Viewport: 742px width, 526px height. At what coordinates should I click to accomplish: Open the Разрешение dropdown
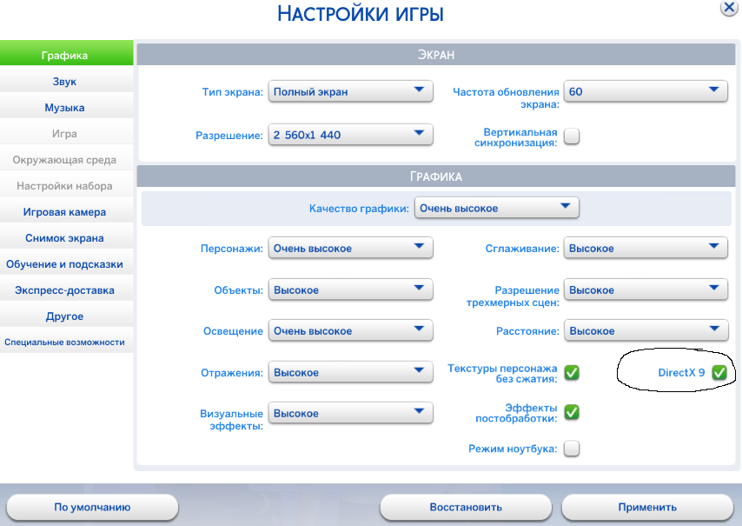tap(351, 135)
